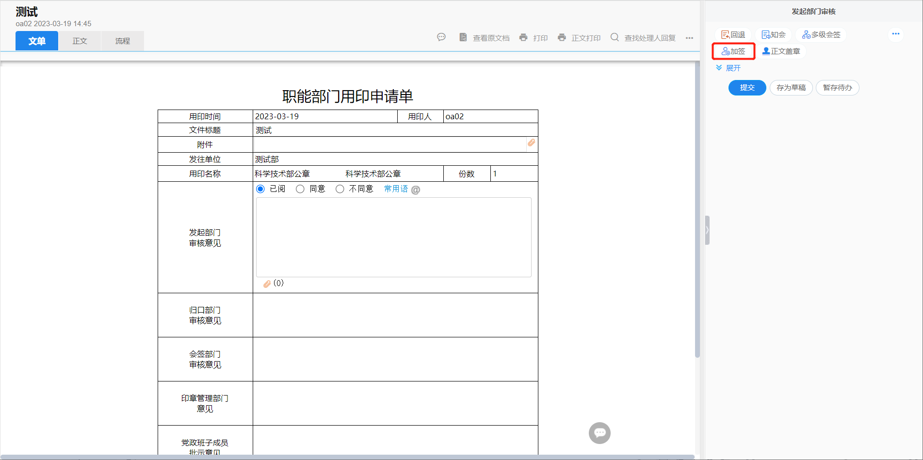This screenshot has height=460, width=923.
Task: Click the 多级会签 button
Action: pos(821,34)
